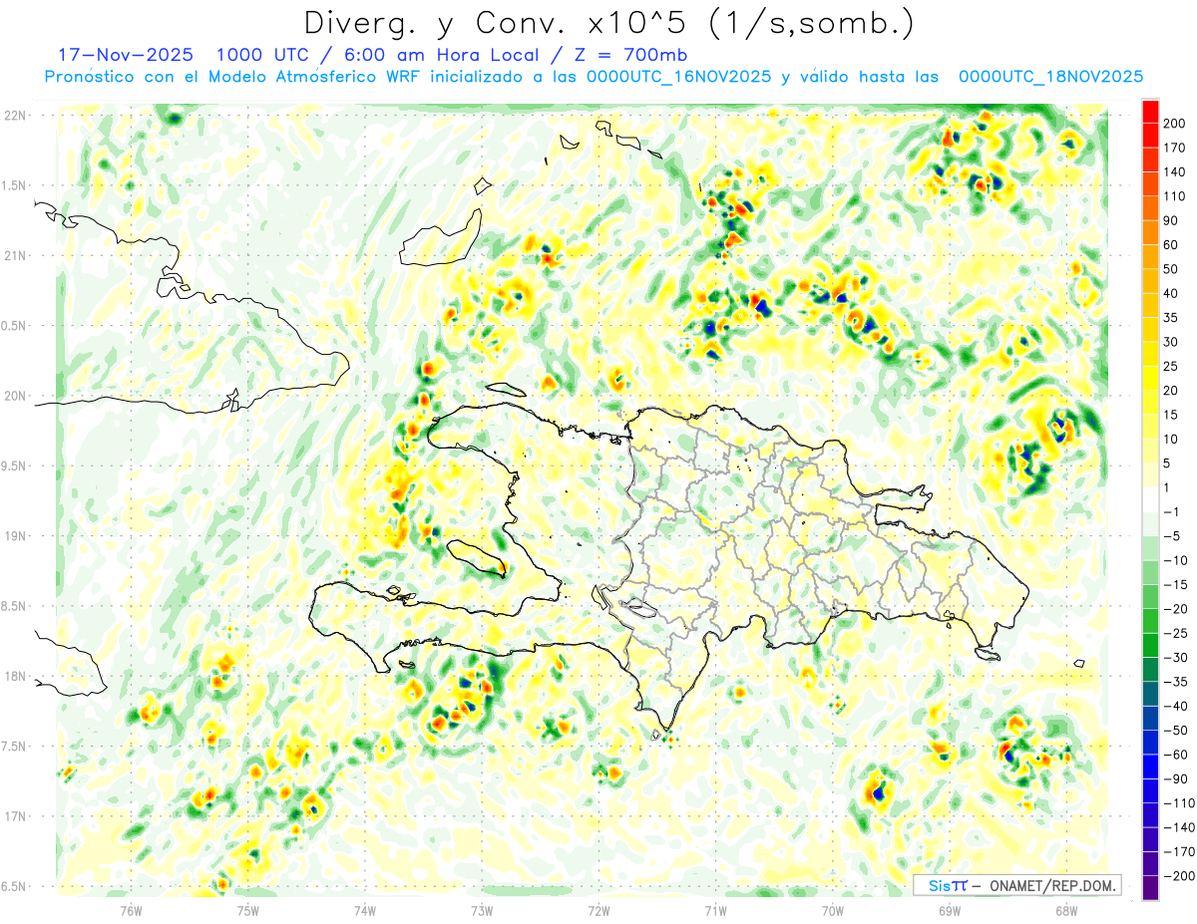Image resolution: width=1197 pixels, height=924 pixels.
Task: Click the colorbar value 140 near the top
Action: pyautogui.click(x=1176, y=171)
